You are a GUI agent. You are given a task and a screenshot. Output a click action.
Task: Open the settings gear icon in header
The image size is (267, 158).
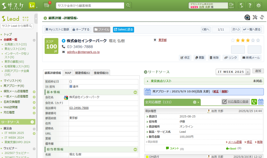258,5
